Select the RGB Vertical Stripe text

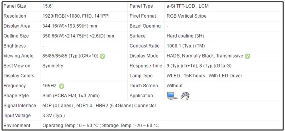coord(186,16)
